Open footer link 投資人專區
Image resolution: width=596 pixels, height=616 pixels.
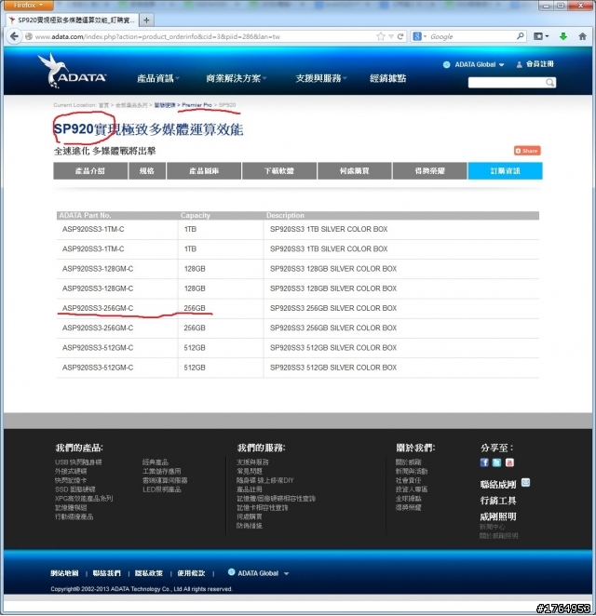pos(412,489)
